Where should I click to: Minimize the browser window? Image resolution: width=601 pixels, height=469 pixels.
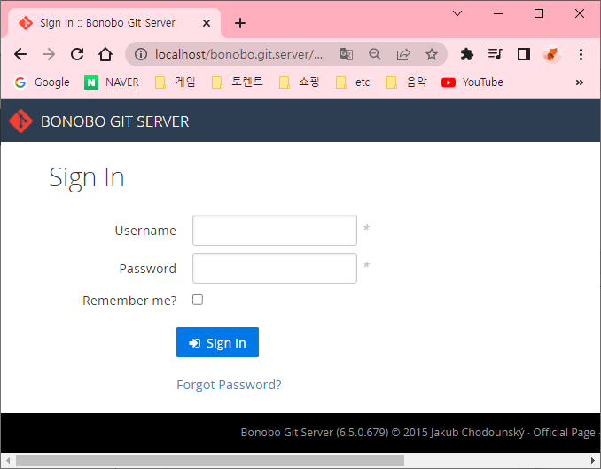point(498,14)
